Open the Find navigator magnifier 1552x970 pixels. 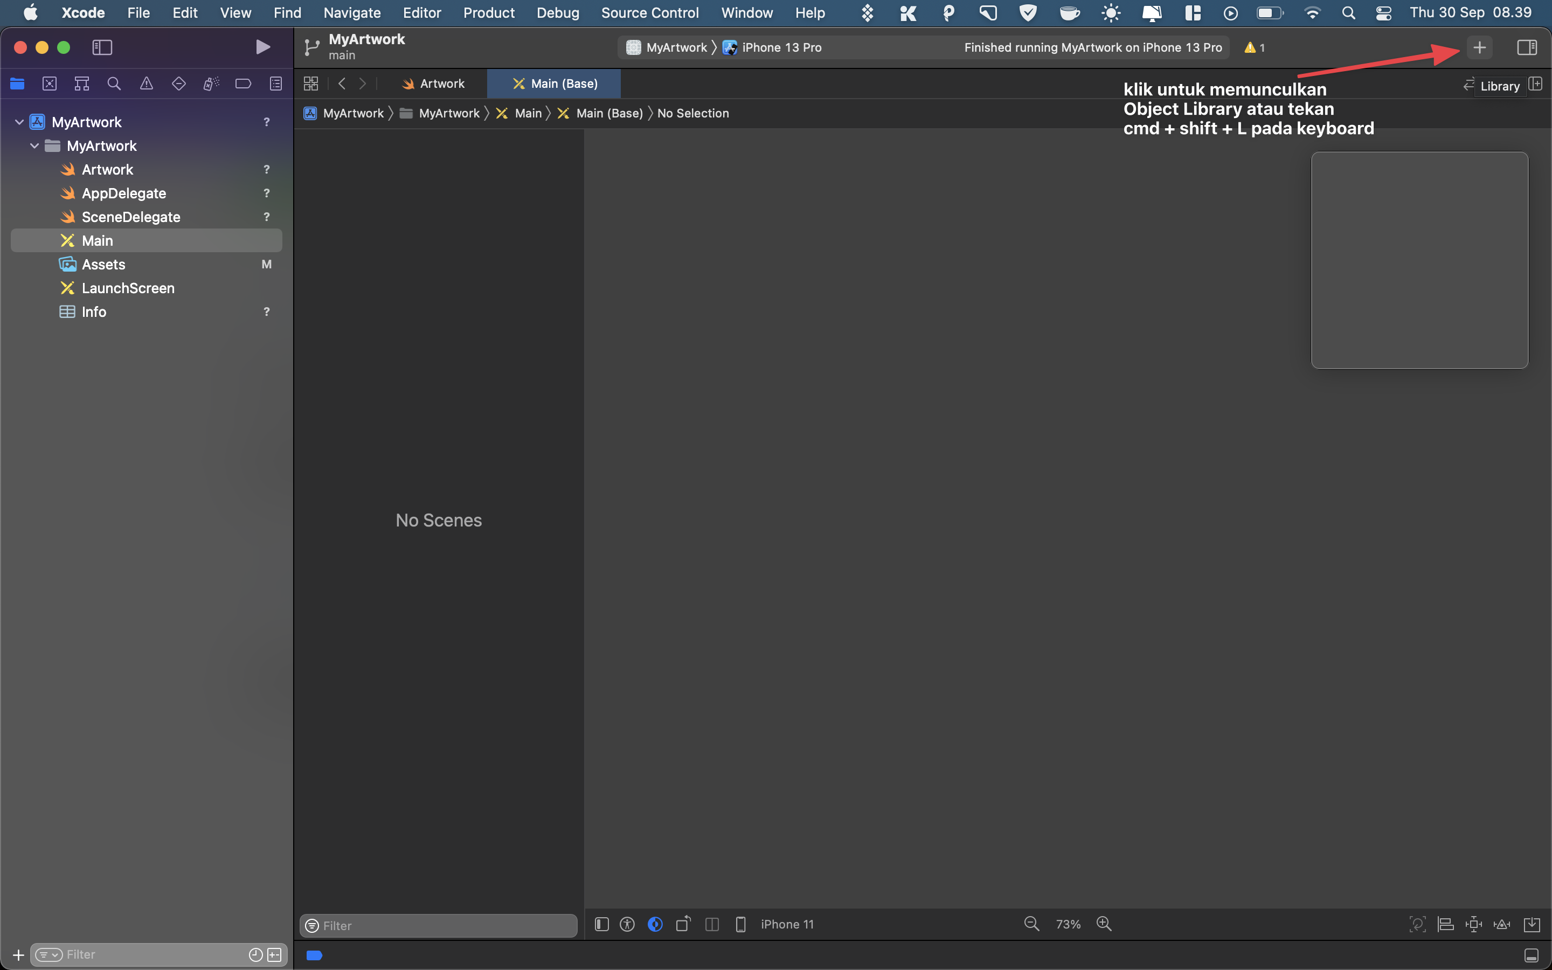tap(114, 84)
